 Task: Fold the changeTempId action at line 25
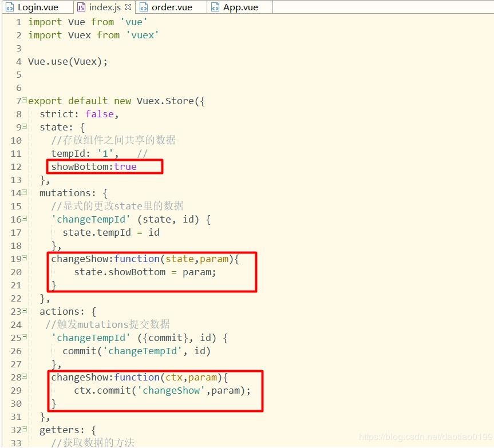[25, 337]
